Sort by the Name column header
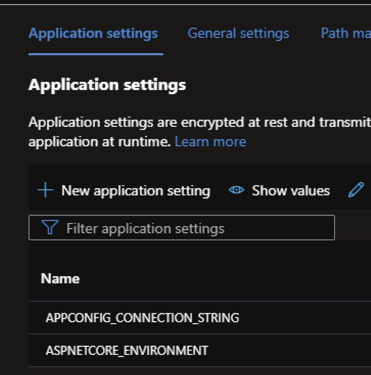This screenshot has width=371, height=375. [x=60, y=279]
